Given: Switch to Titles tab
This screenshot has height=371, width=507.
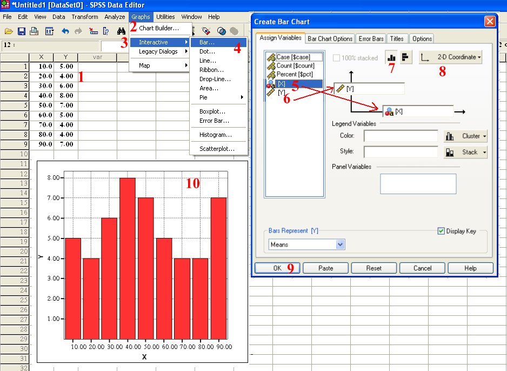Looking at the screenshot, I should [397, 39].
